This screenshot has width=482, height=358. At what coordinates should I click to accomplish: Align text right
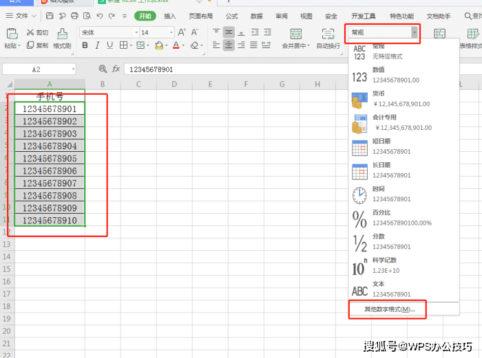[241, 45]
